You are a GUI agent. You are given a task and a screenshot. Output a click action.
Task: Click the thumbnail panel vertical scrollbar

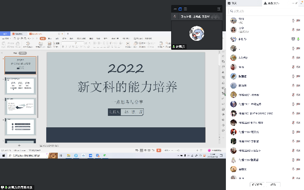coord(38,87)
